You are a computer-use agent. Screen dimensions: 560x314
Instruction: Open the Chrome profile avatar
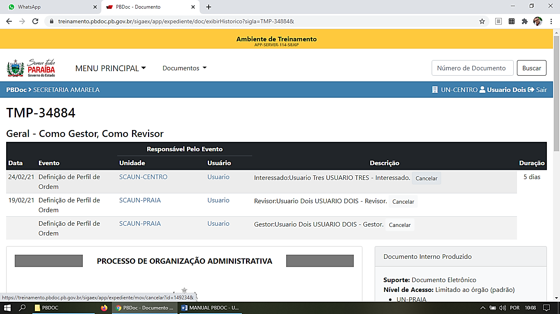[537, 21]
